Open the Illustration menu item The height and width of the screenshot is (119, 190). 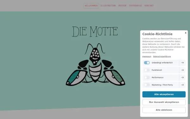(108, 6)
